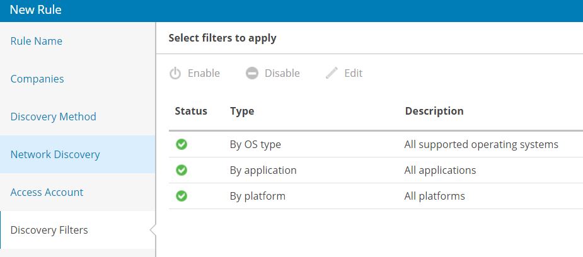Click the Disable button label
Viewport: 583px width, 257px height.
pyautogui.click(x=282, y=73)
